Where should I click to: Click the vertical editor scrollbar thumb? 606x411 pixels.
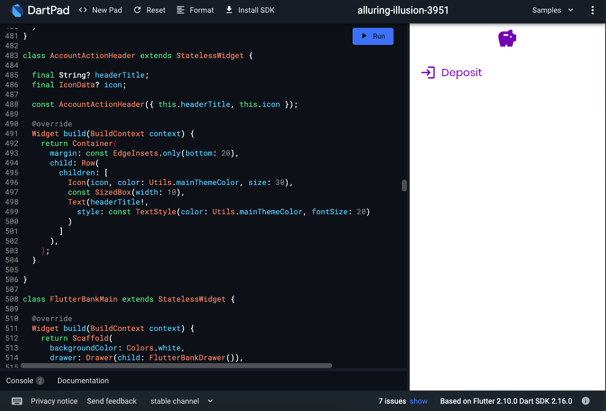[x=404, y=185]
